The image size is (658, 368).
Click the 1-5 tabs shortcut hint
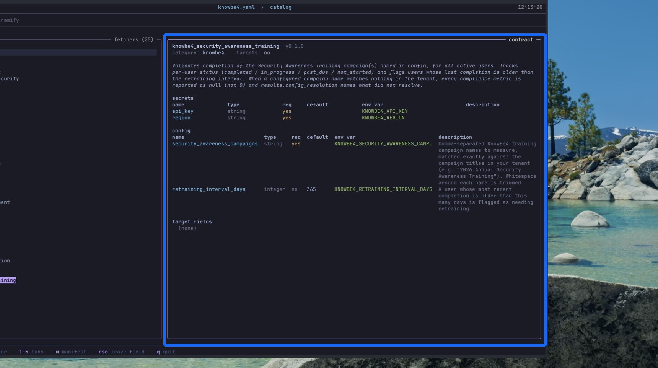(31, 352)
